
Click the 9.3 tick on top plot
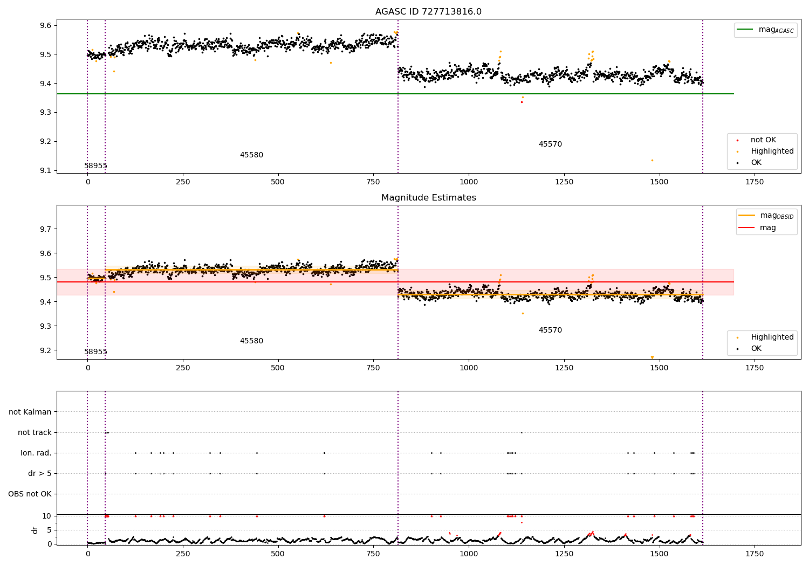(45, 113)
